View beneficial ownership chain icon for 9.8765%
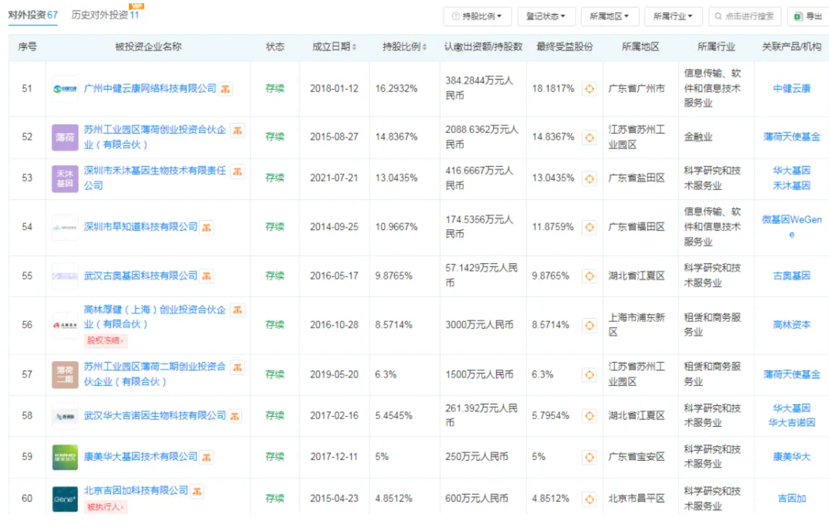Image resolution: width=829 pixels, height=528 pixels. click(x=590, y=276)
